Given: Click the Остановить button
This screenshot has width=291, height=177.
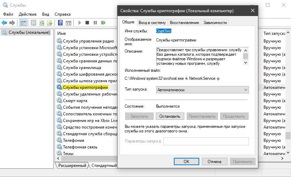Looking at the screenshot, I should [170, 116].
